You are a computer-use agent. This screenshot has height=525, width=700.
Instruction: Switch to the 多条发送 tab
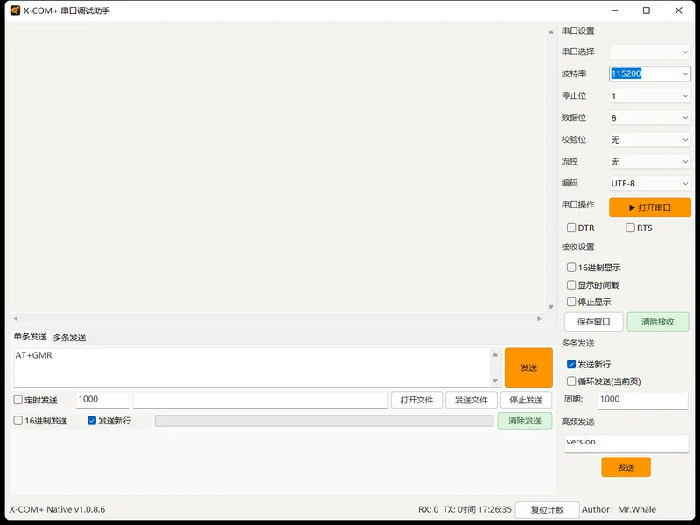(69, 338)
